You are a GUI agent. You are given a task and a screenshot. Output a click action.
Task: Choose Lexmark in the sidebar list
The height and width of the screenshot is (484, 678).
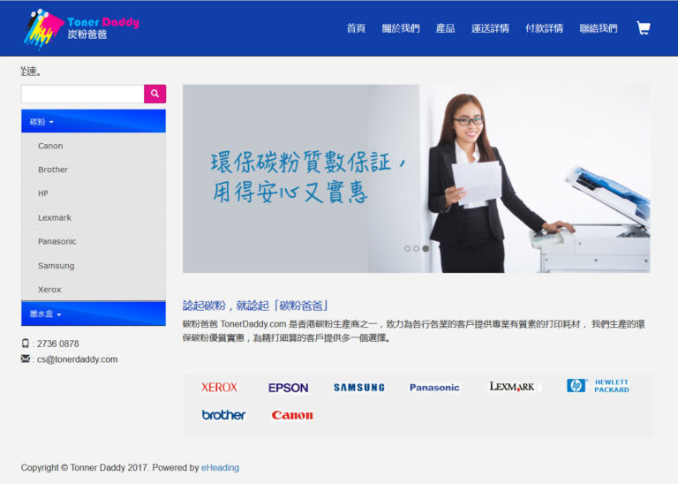[x=55, y=217]
